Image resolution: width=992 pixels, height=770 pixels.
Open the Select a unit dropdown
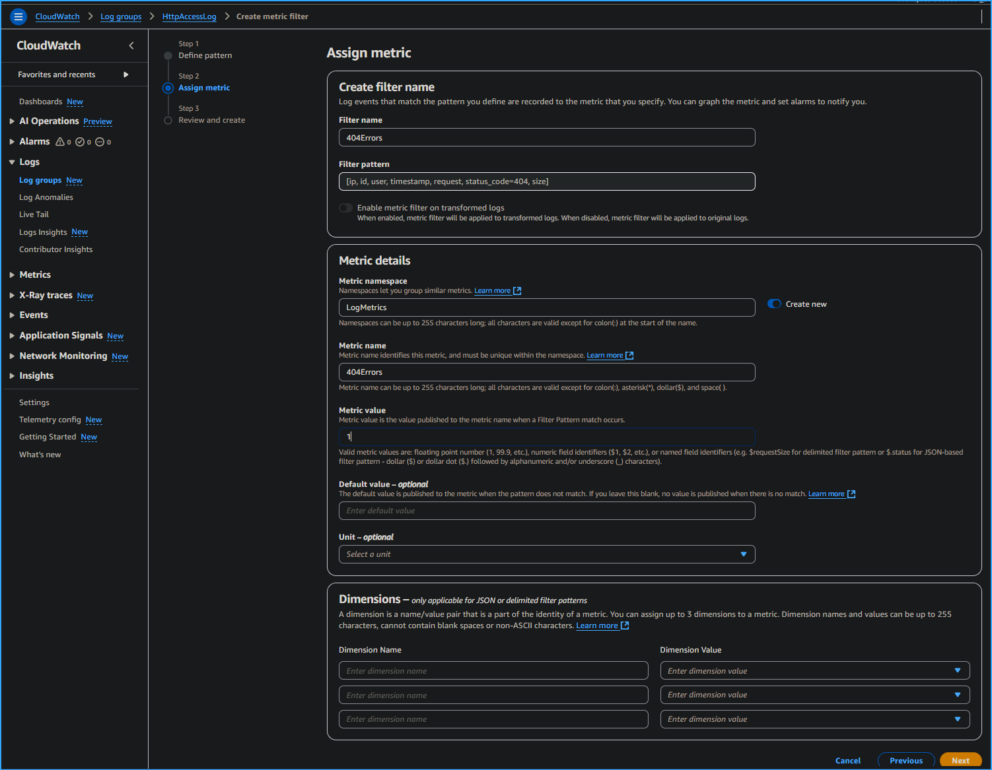pyautogui.click(x=546, y=554)
